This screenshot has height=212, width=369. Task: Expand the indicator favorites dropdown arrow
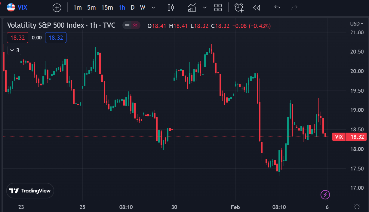205,8
